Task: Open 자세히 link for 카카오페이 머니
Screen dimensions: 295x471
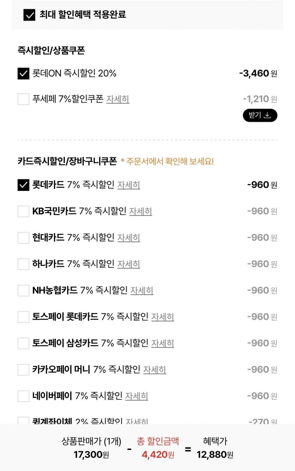Action: click(155, 369)
